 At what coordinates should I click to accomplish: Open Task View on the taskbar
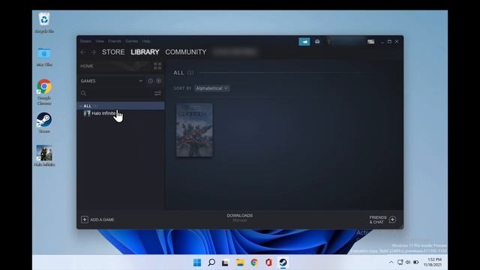(226, 262)
